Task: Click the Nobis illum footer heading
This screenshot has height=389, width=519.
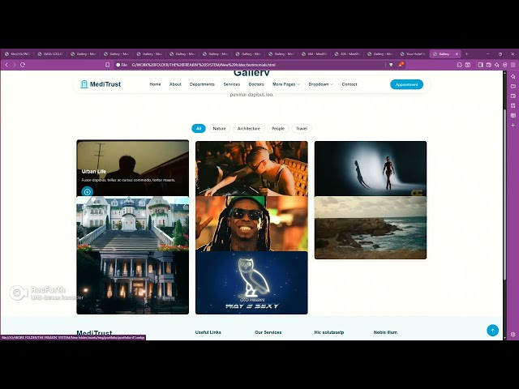Action: (386, 332)
